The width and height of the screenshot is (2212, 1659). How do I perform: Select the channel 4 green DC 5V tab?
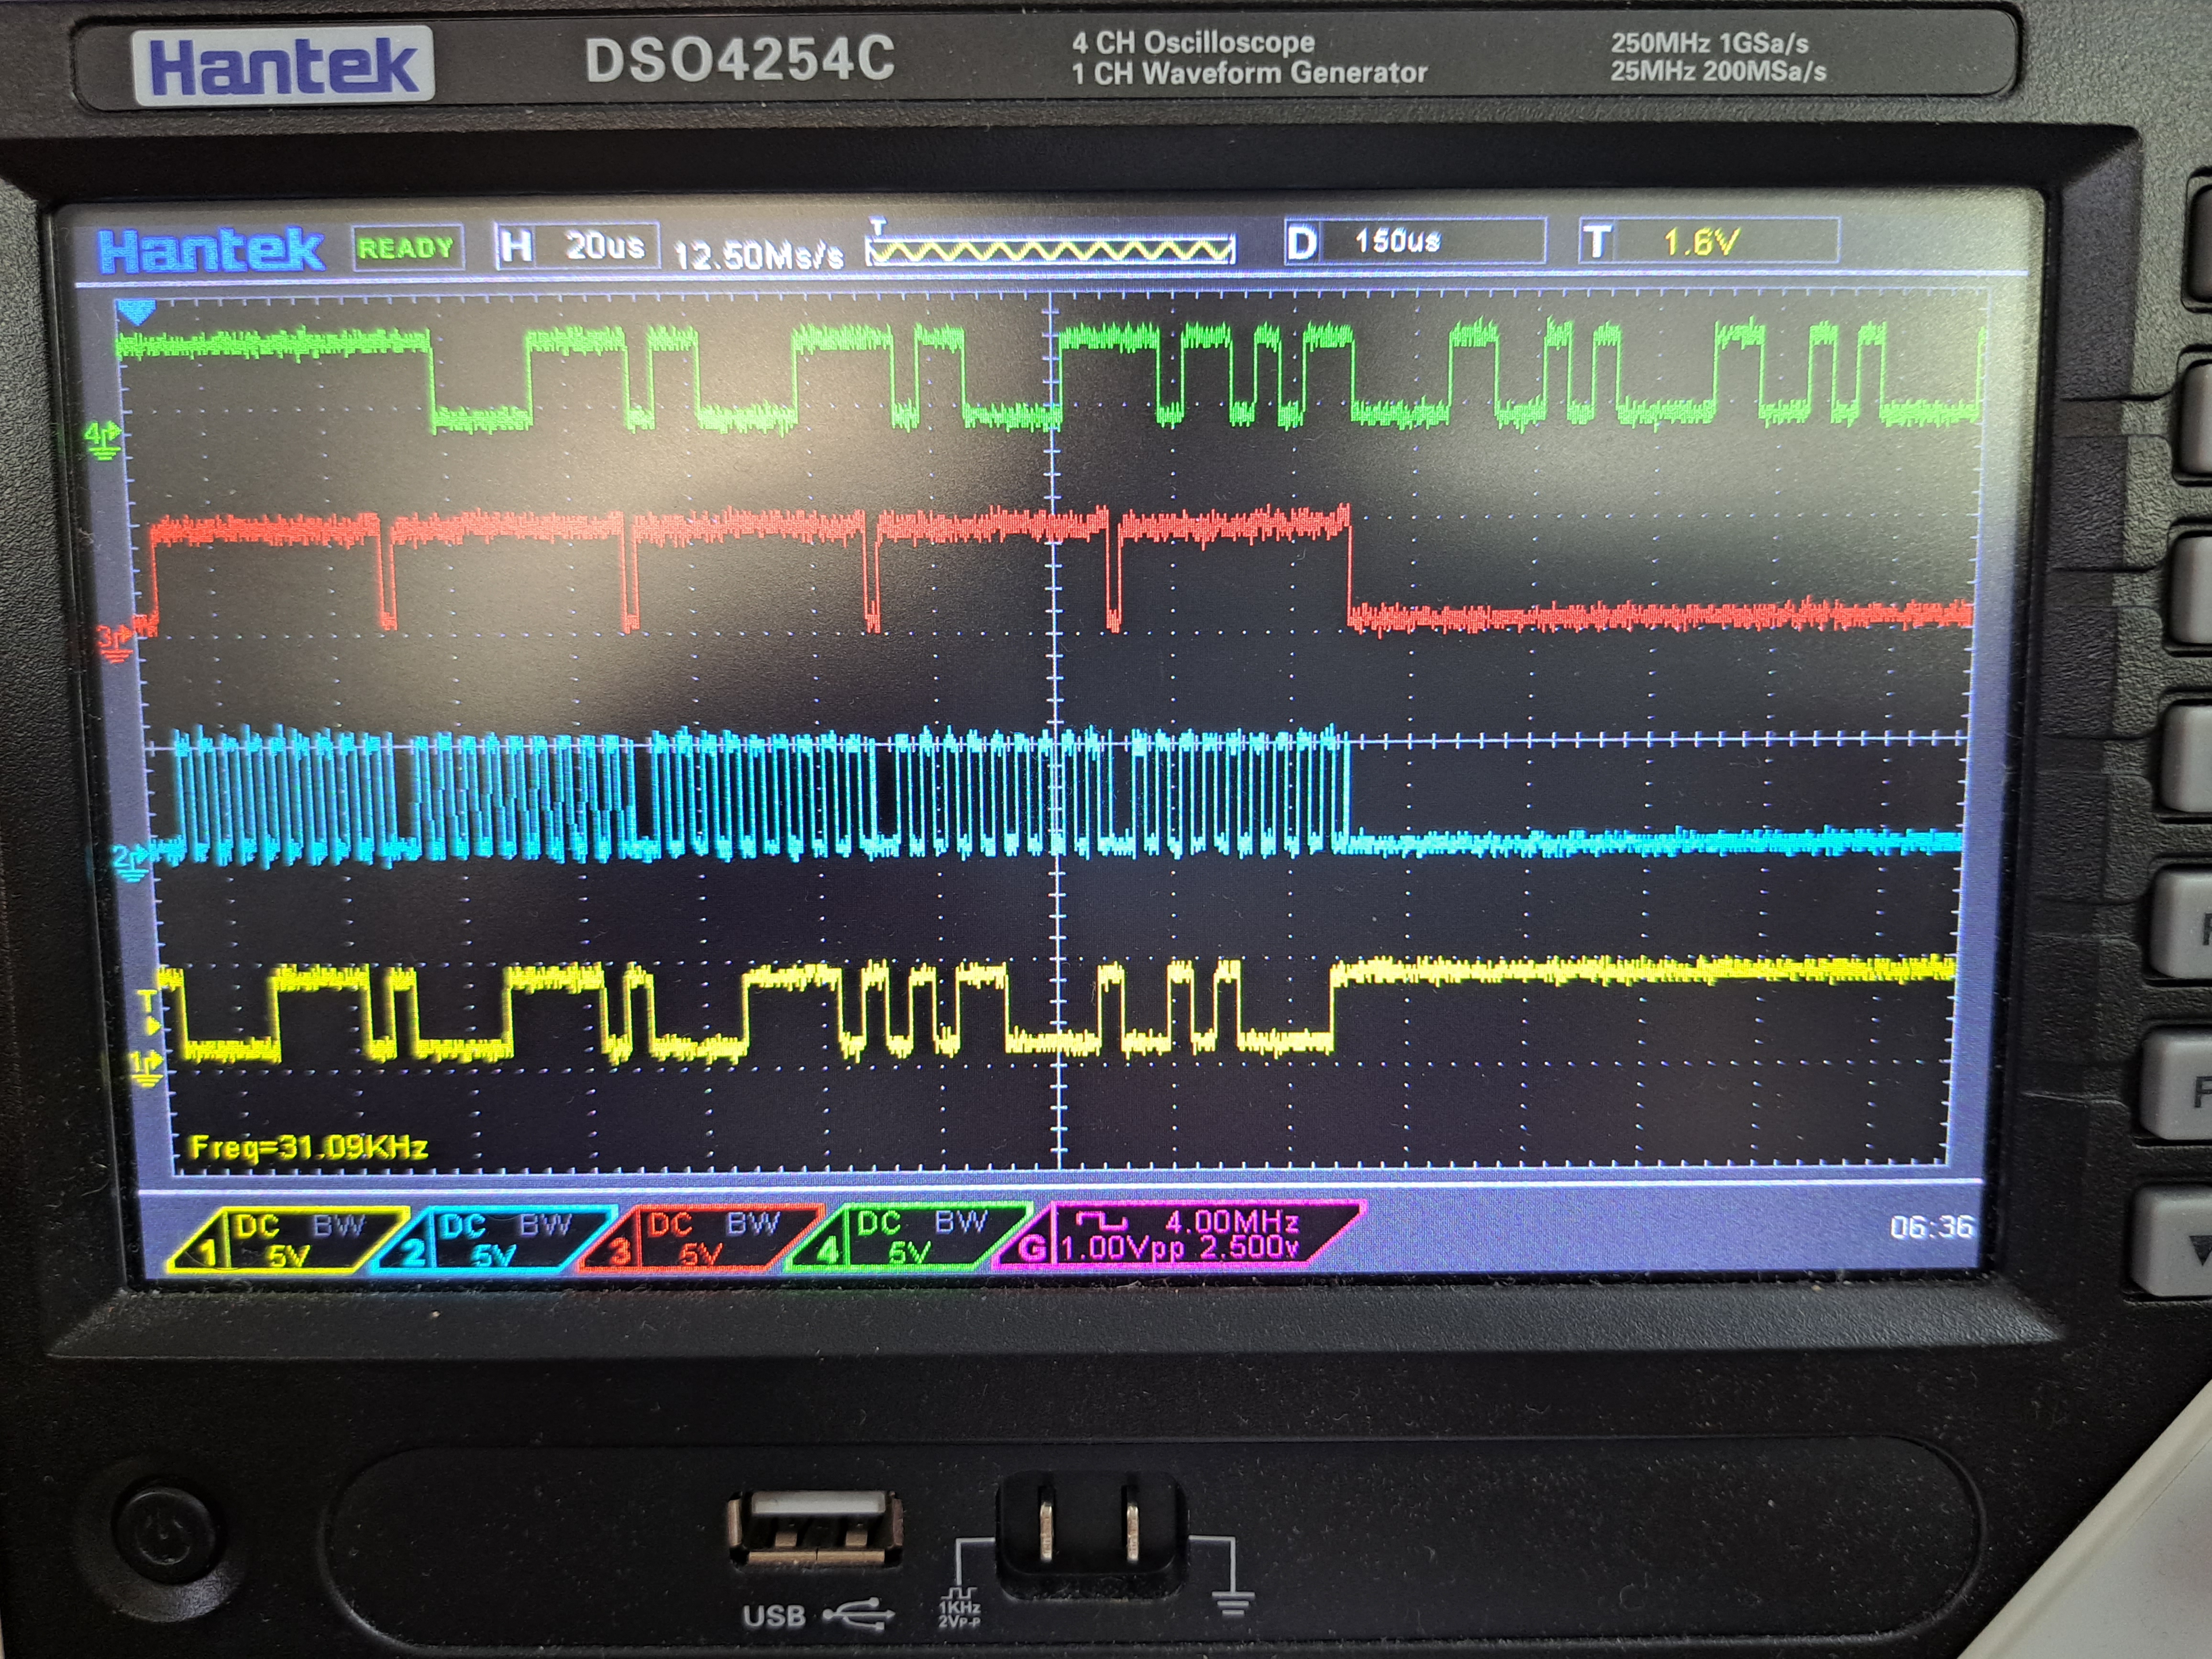pos(910,1237)
